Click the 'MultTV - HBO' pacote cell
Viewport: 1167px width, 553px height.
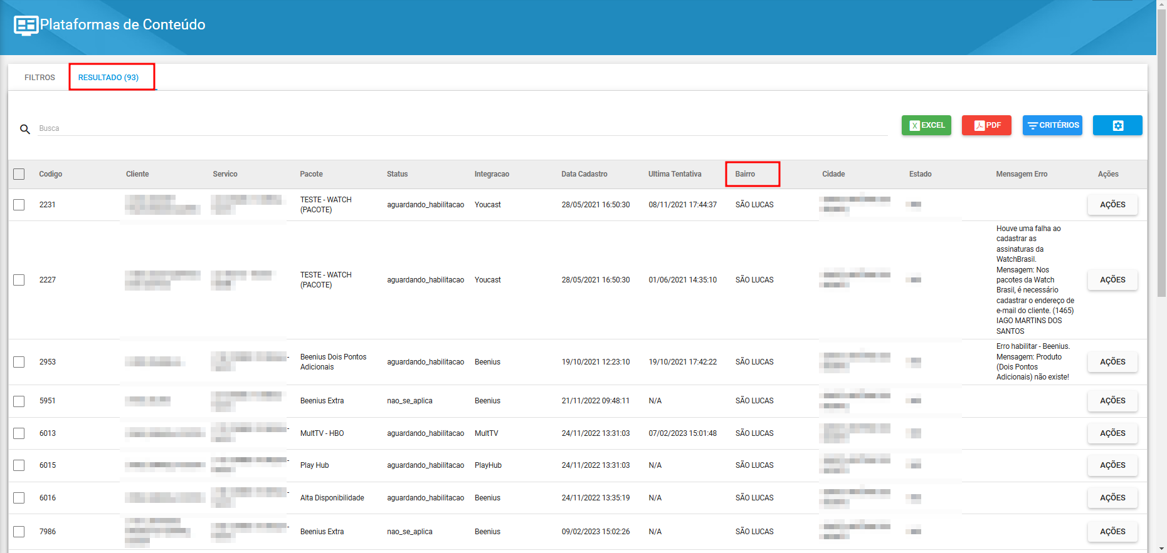coord(322,433)
